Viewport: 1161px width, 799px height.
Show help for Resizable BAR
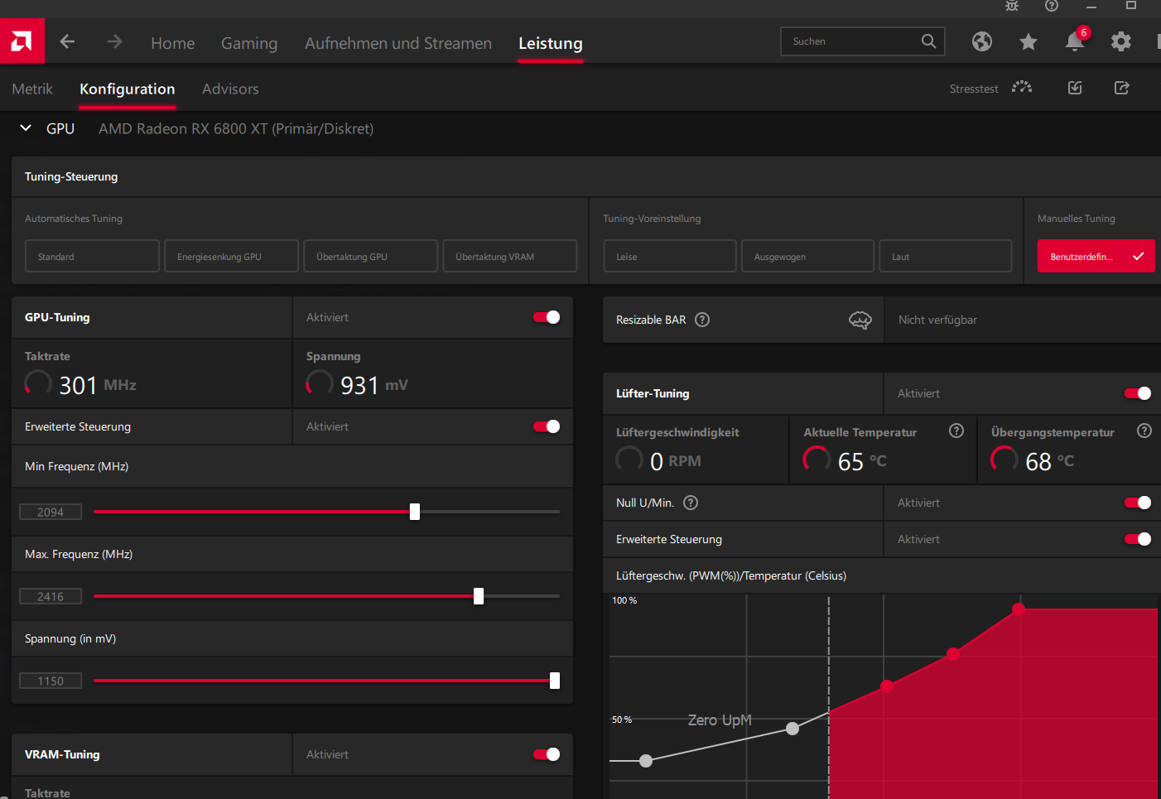point(702,320)
